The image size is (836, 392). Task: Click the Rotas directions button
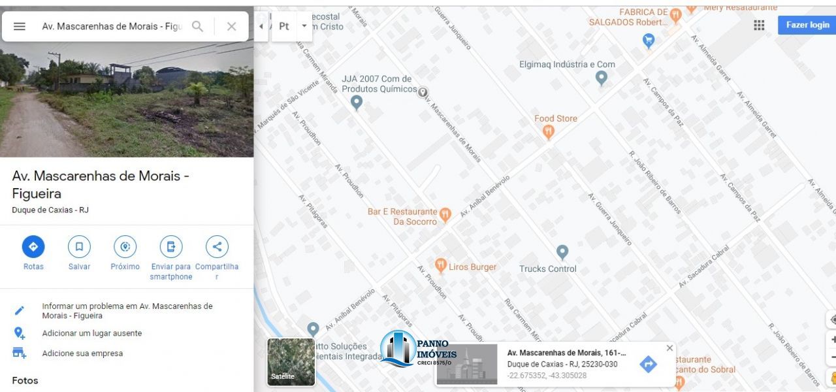tap(33, 247)
